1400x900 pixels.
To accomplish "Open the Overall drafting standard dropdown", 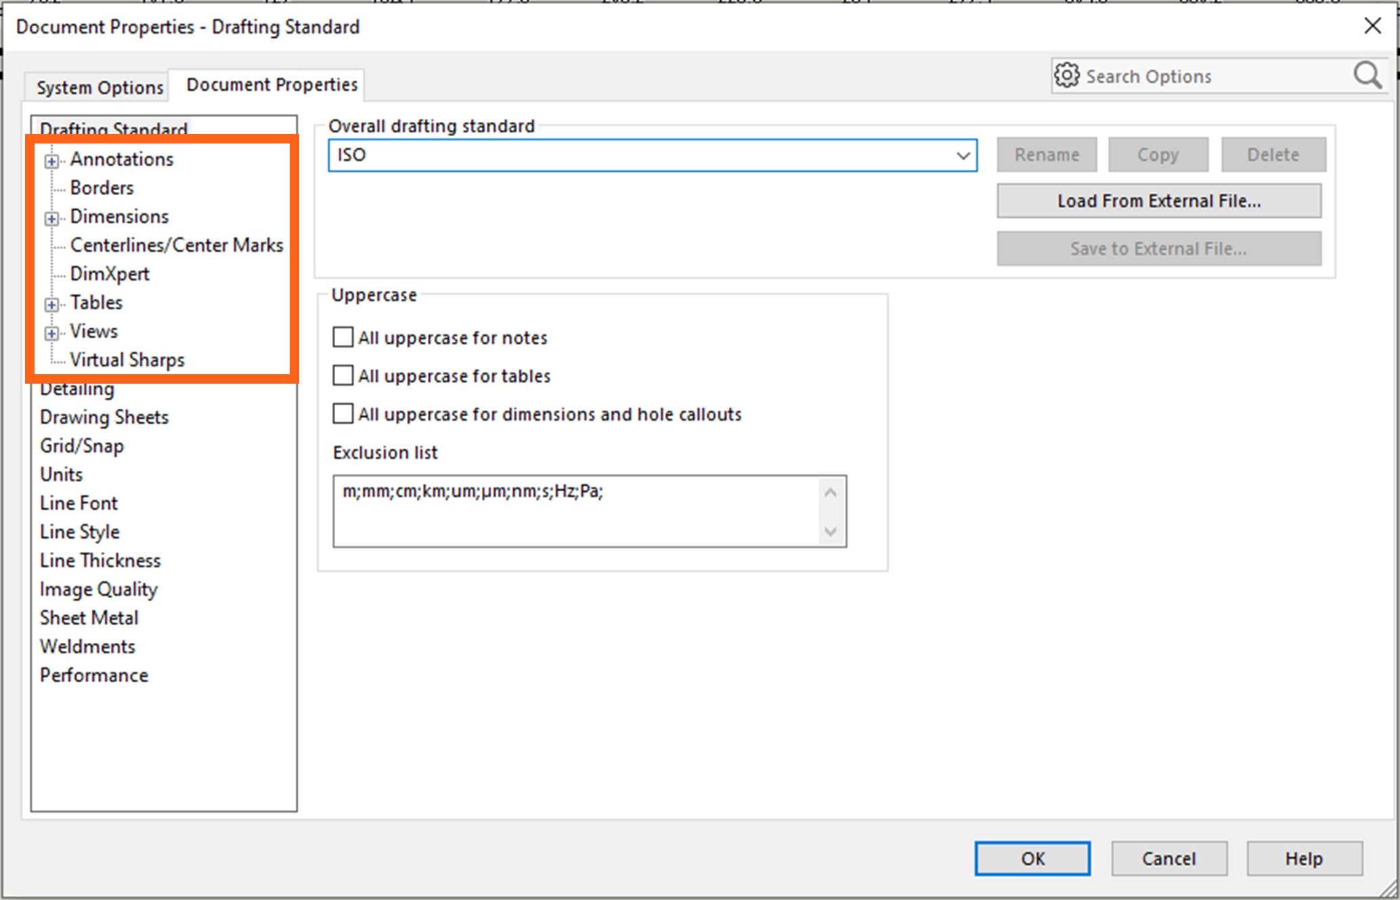I will [964, 155].
